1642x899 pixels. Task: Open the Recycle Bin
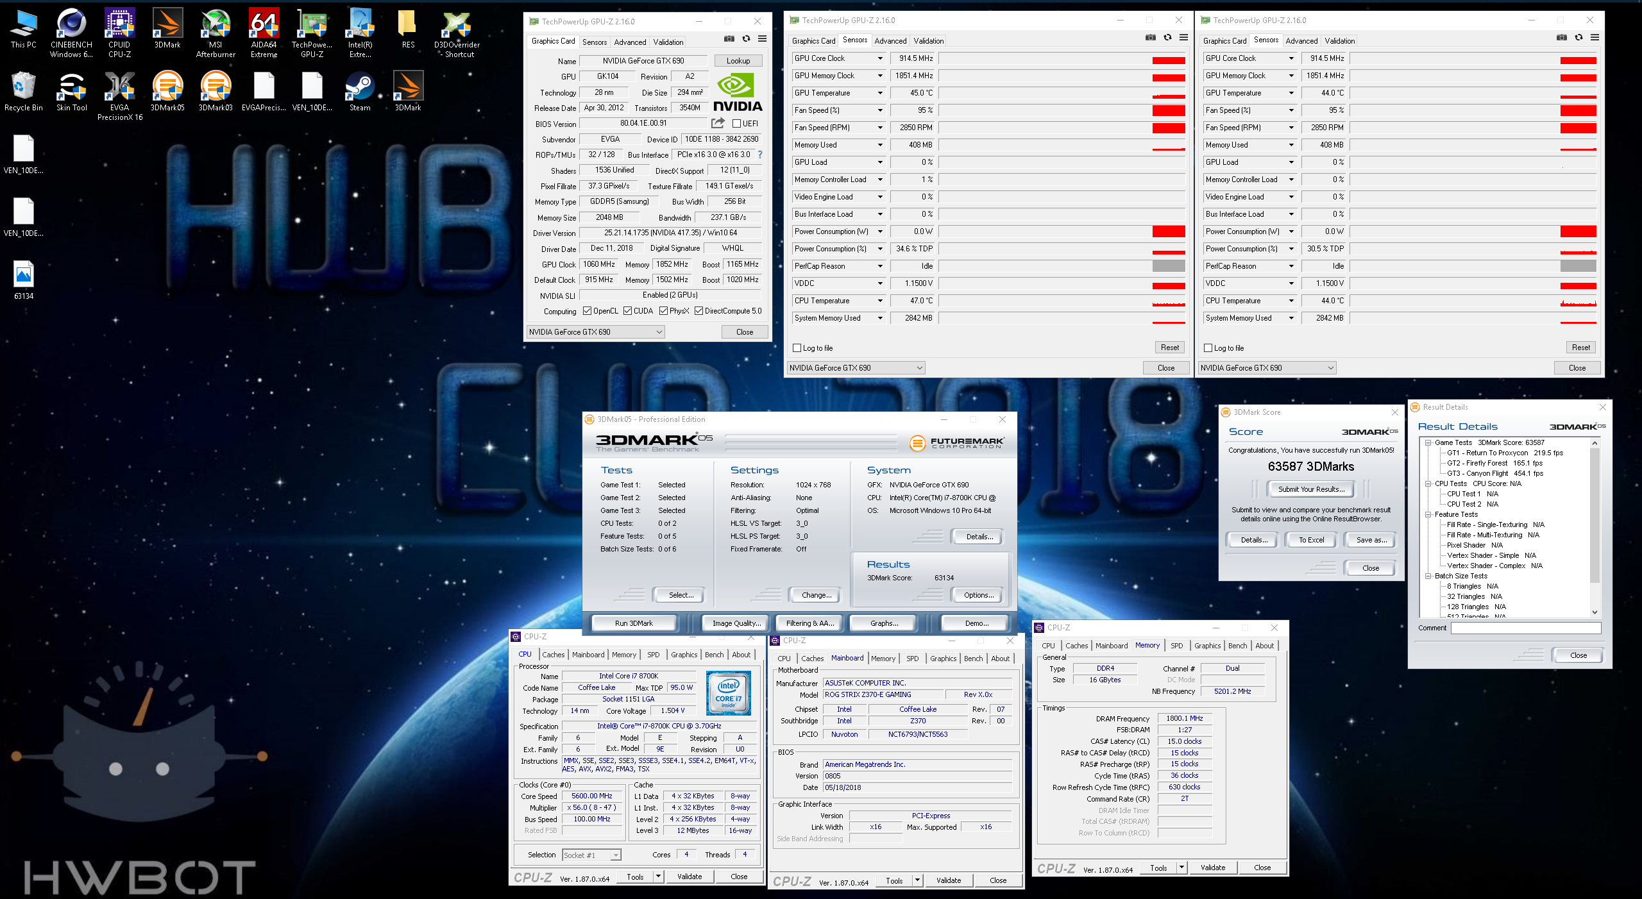pos(24,92)
